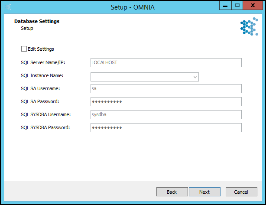
Task: Focus the SQL SYSDBA Password field
Action: (x=166, y=127)
